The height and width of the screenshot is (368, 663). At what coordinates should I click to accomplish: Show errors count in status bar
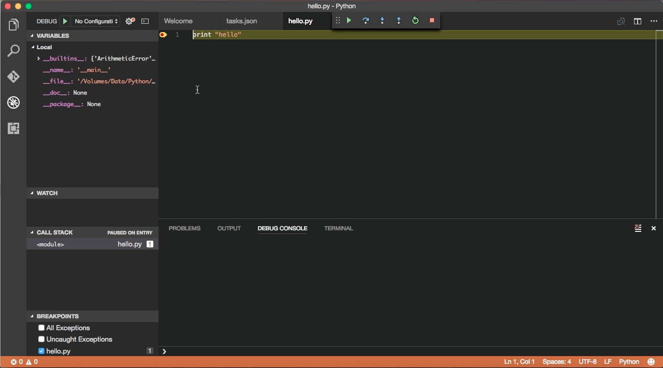point(17,362)
